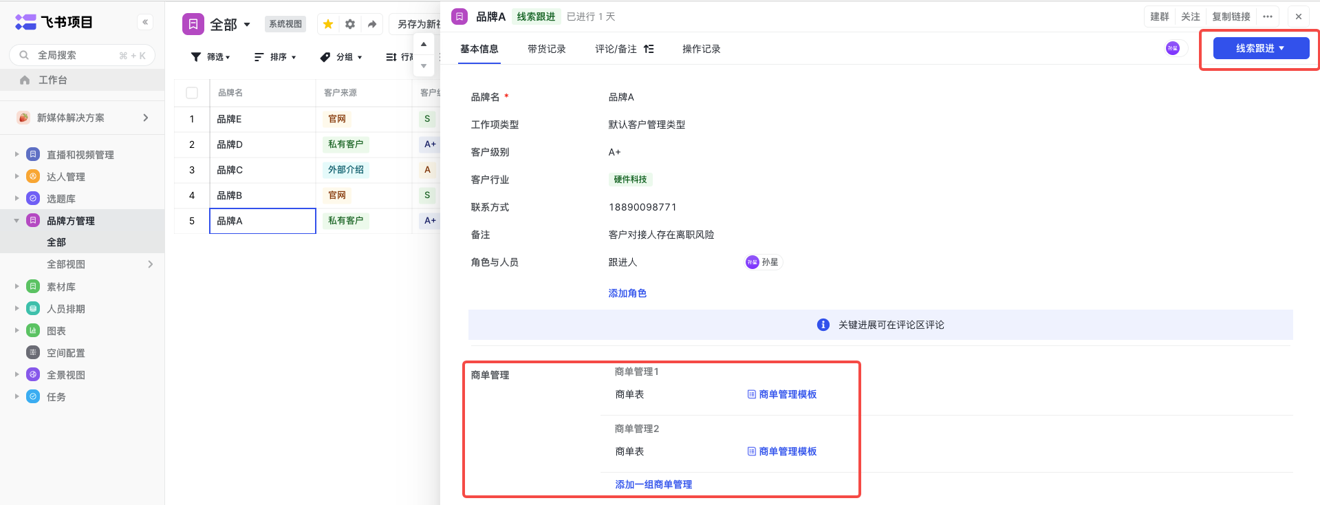This screenshot has width=1320, height=505.
Task: Click the 添加角色 link
Action: click(x=627, y=293)
